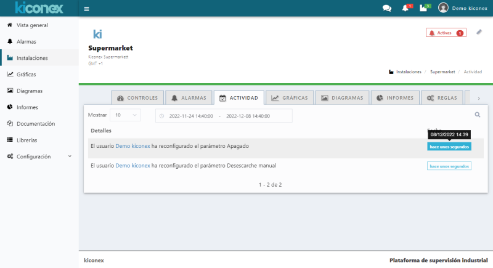Viewport: 493px width, 268px height.
Task: Expand the Configuración sidebar menu
Action: tap(39, 156)
